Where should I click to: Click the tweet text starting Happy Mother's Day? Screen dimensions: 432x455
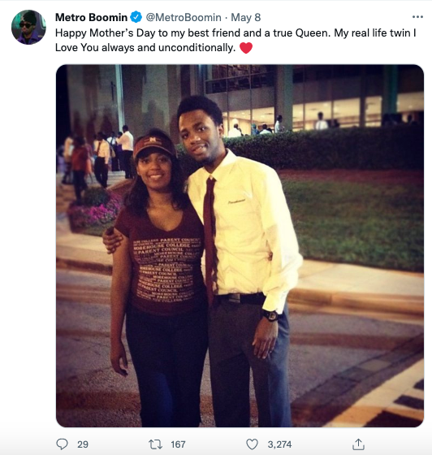[x=235, y=40]
